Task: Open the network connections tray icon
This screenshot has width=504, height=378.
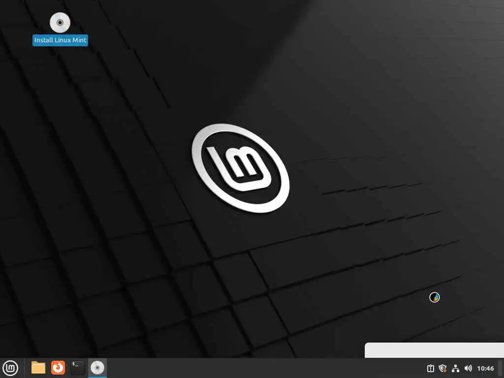Action: (455, 368)
